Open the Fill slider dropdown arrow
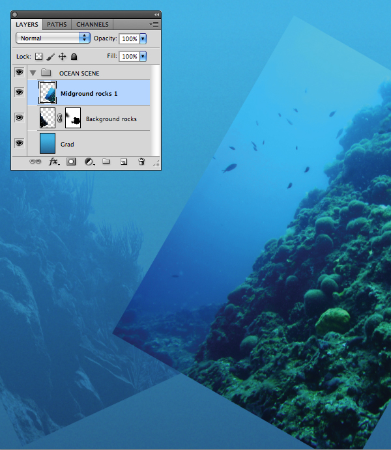This screenshot has width=391, height=450. 143,56
